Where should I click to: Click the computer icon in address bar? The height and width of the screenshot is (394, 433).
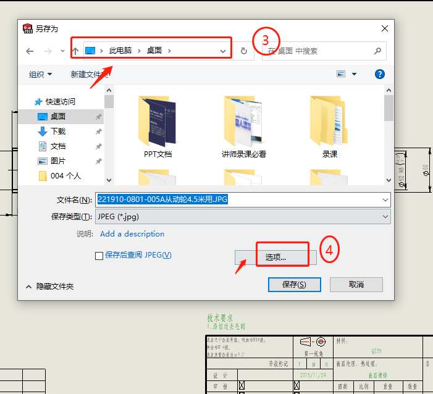[90, 51]
